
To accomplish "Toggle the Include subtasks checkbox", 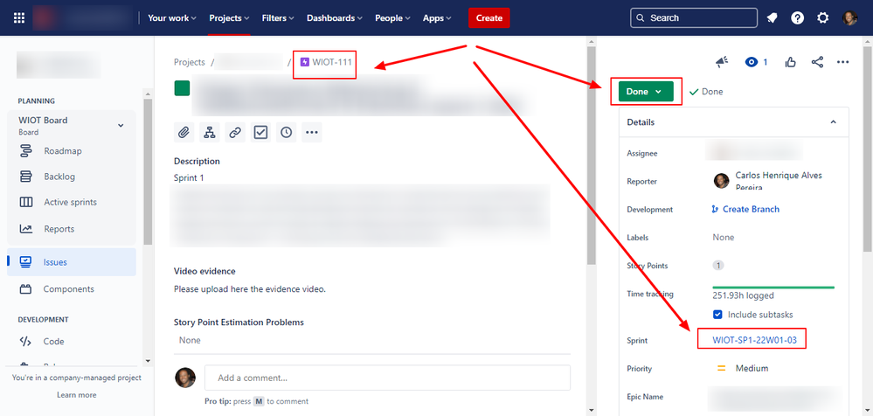I will [x=717, y=315].
